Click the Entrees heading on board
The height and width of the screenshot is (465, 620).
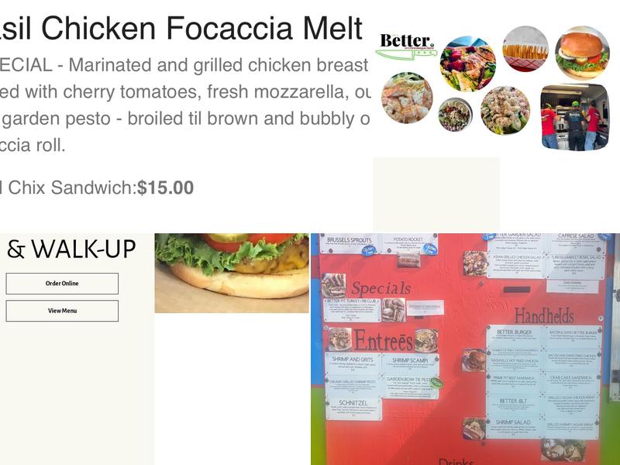pos(383,340)
